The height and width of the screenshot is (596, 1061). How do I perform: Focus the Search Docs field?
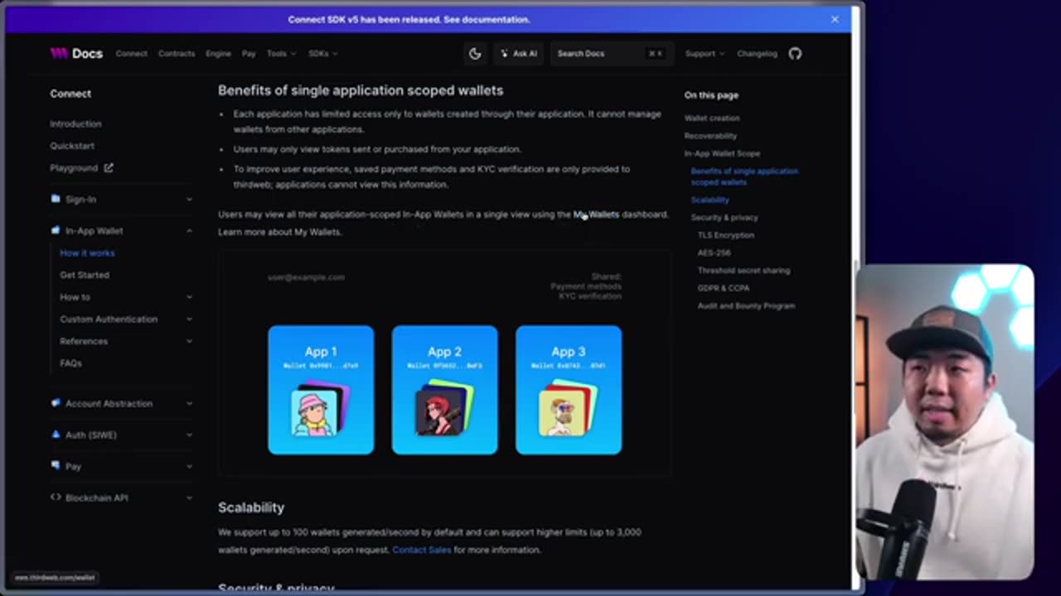610,53
